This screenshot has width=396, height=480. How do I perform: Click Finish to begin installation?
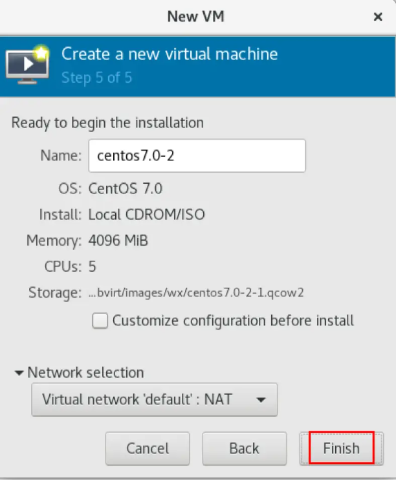(x=342, y=448)
